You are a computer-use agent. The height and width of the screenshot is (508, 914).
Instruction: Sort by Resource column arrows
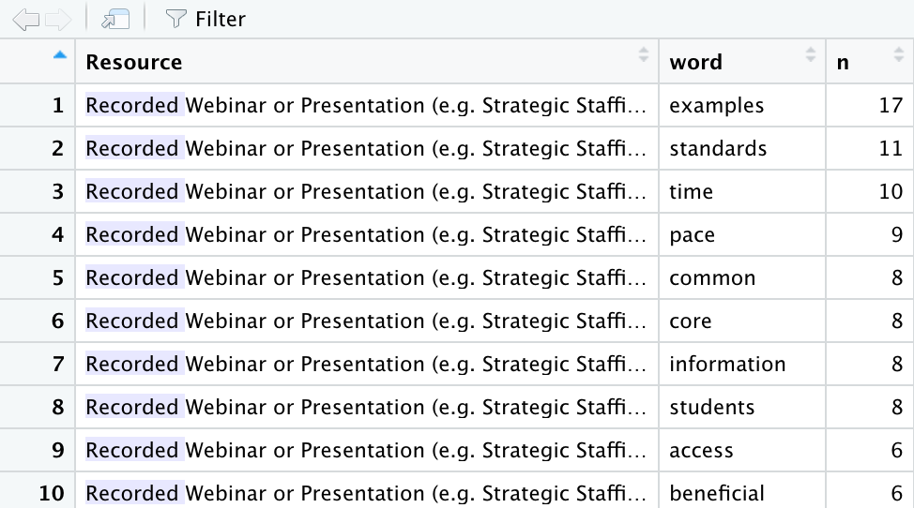point(643,54)
